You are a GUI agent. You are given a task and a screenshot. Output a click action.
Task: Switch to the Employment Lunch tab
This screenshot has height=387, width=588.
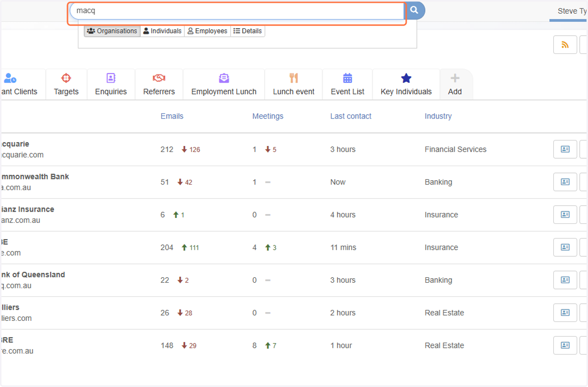coord(224,85)
